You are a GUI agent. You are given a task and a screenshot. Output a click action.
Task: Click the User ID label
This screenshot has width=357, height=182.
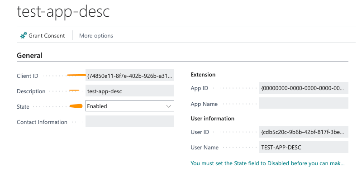200,132
